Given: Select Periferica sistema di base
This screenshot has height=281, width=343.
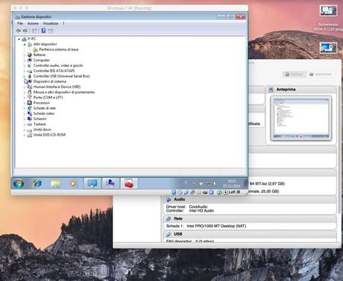Looking at the screenshot, I should coord(59,49).
